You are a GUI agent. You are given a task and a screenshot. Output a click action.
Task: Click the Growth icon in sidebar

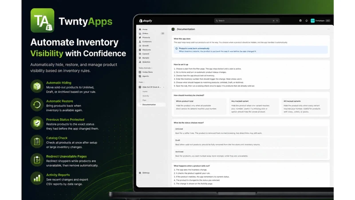pos(140,46)
